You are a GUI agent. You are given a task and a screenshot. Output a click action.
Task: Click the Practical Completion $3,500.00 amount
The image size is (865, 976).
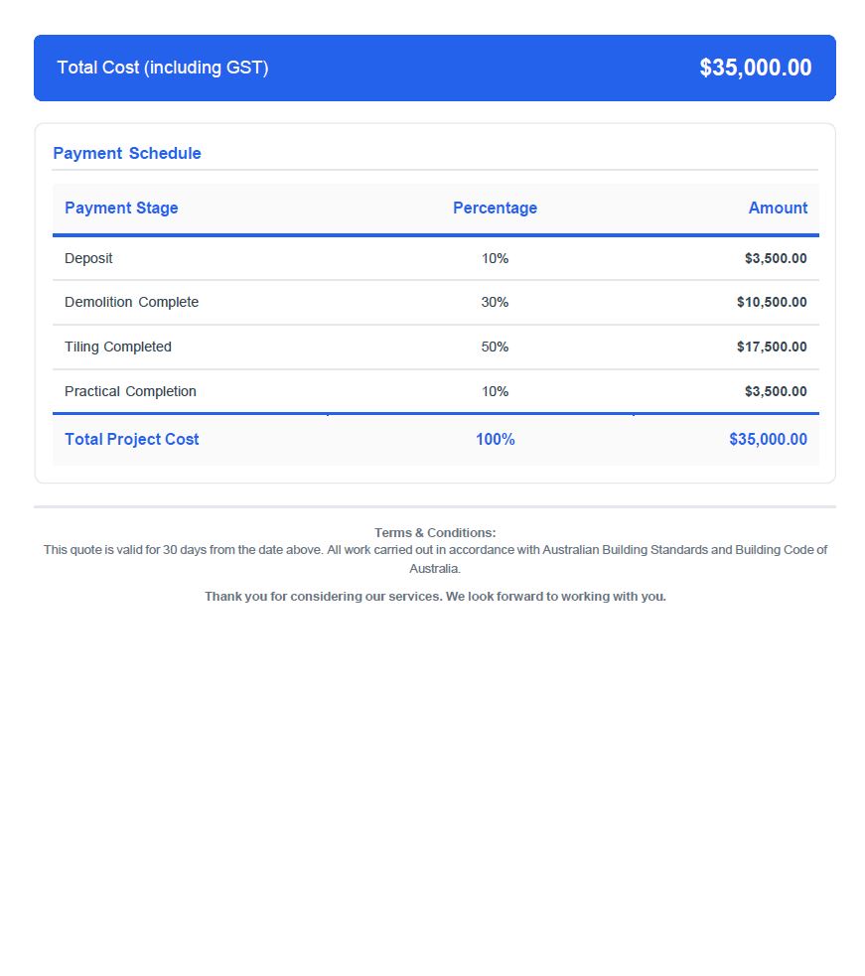pos(775,391)
